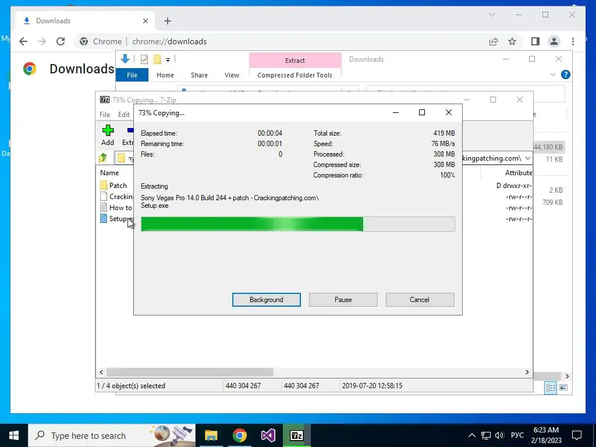Open Chrome profile avatar
The height and width of the screenshot is (447, 596).
point(554,41)
